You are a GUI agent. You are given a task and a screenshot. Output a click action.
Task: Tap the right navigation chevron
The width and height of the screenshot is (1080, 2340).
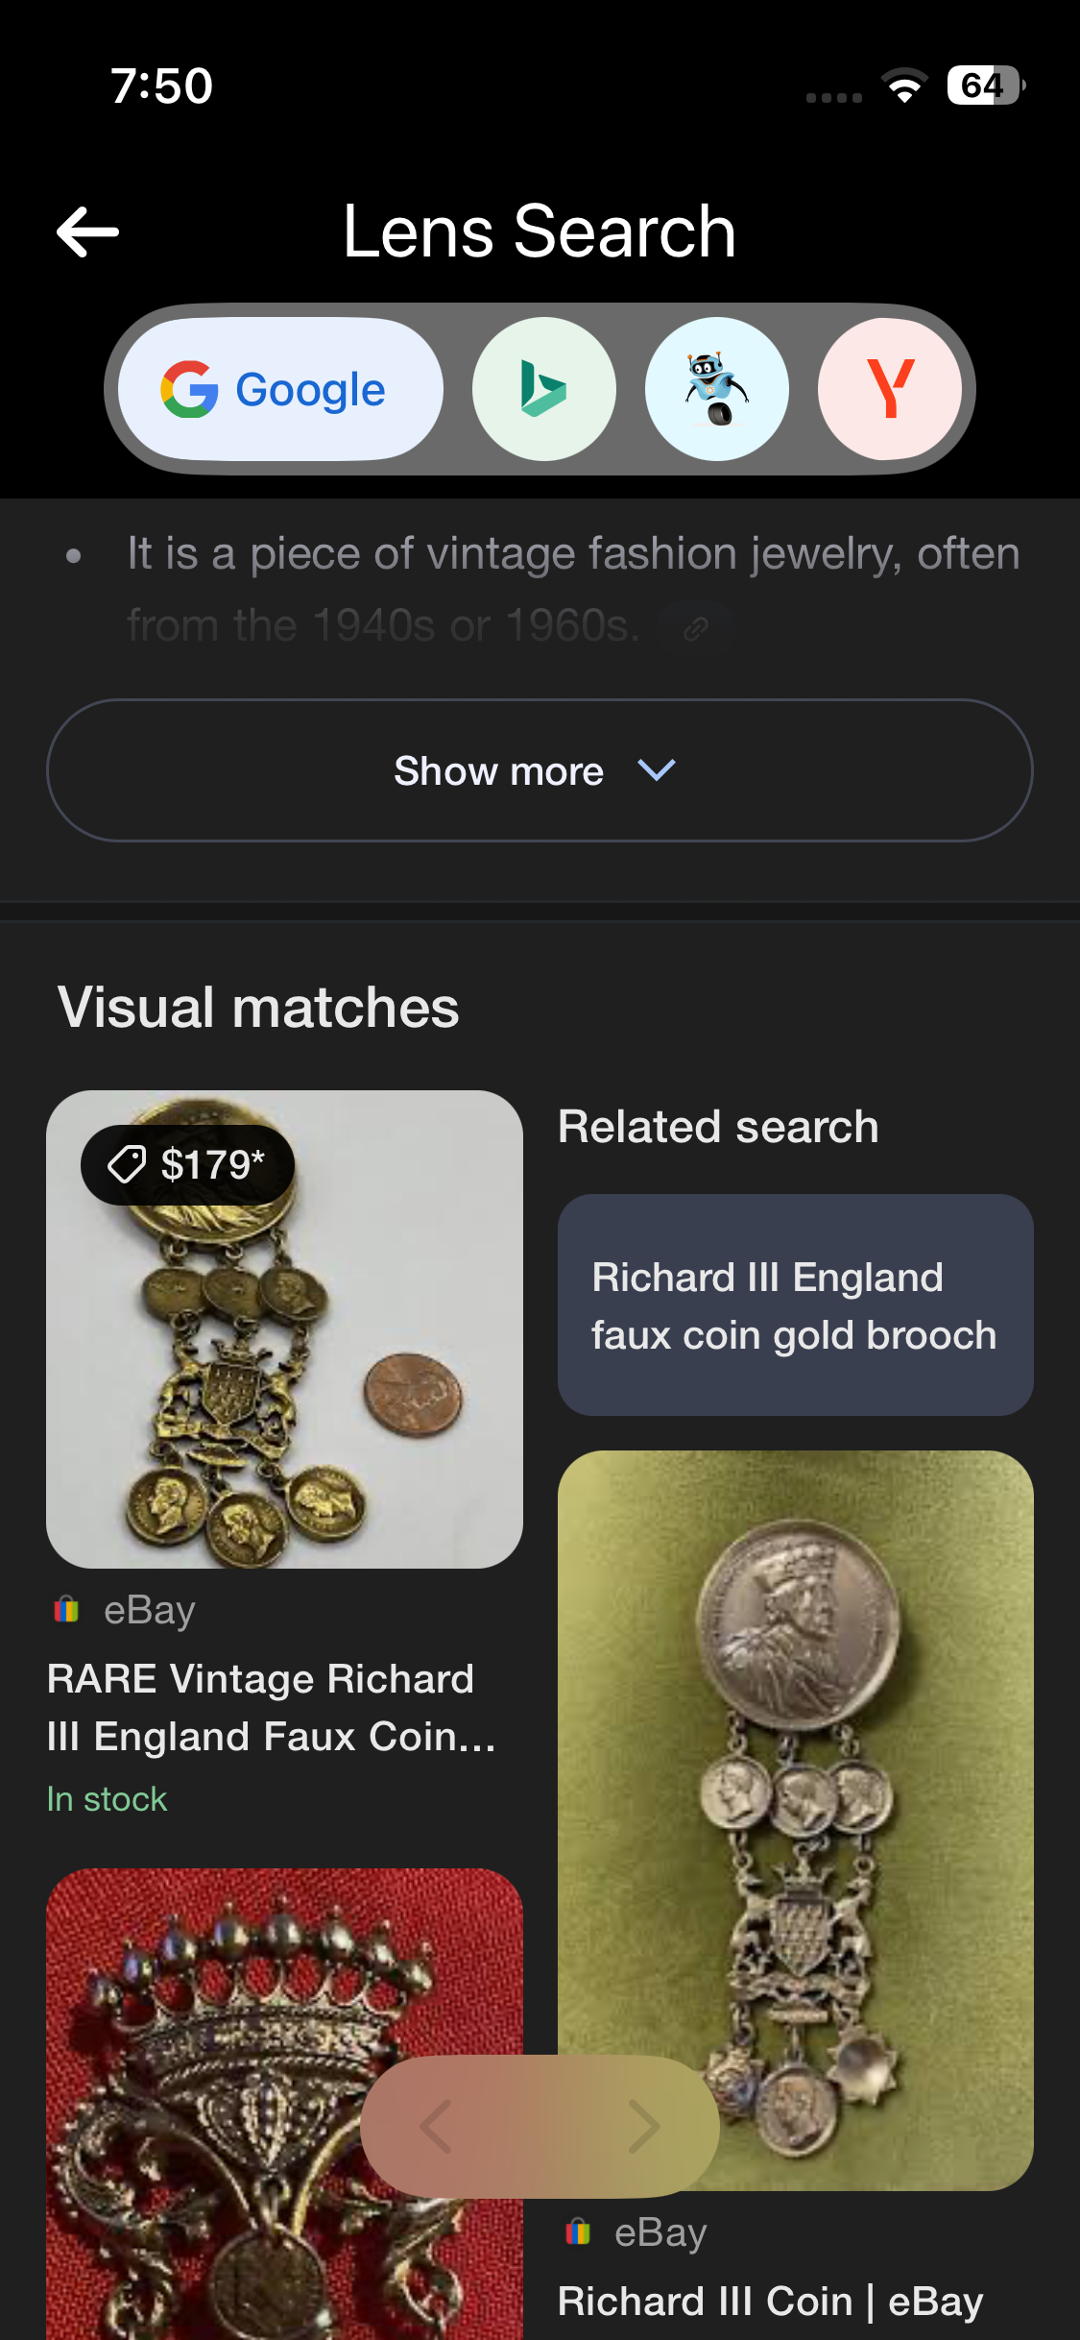click(x=643, y=2126)
